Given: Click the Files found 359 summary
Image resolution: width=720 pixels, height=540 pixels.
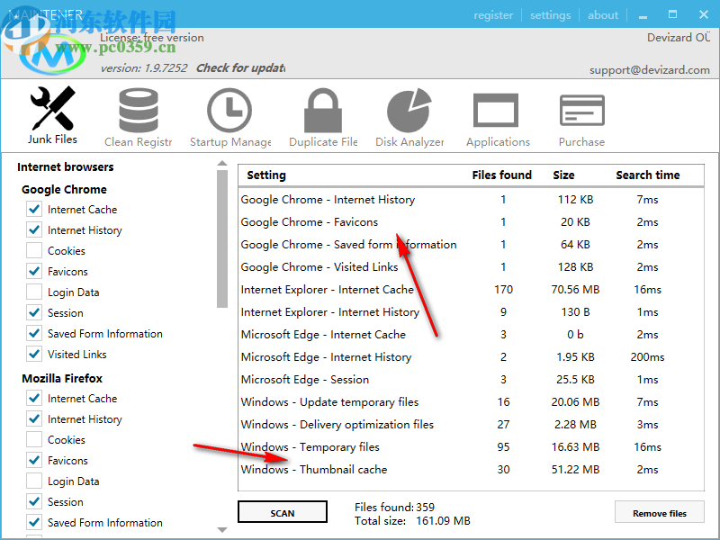Looking at the screenshot, I should coord(394,508).
